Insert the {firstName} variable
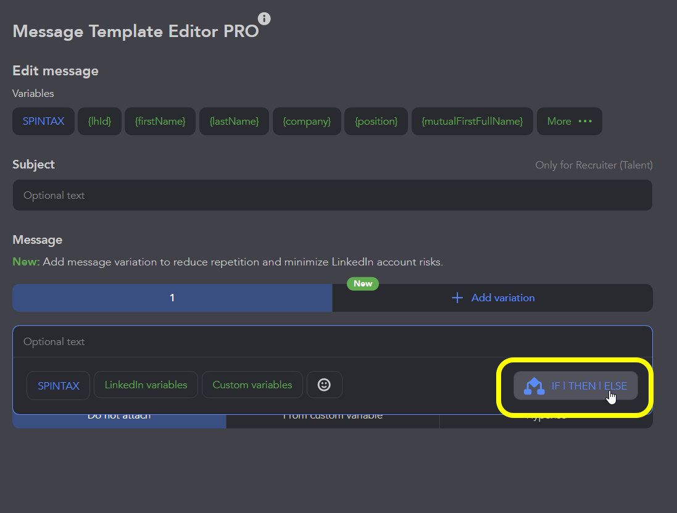The height and width of the screenshot is (513, 677). 160,122
